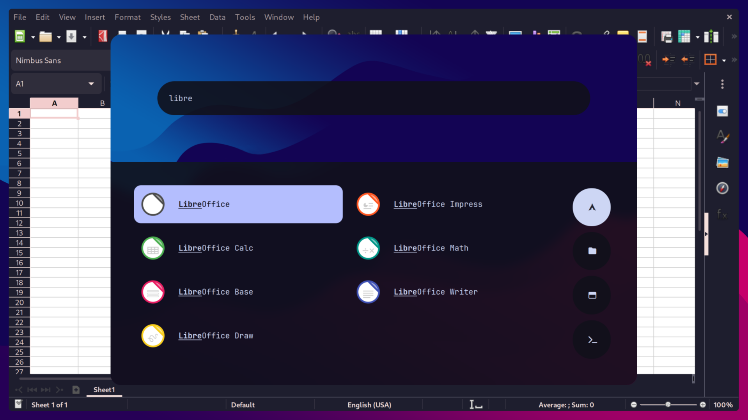Screen dimensions: 748x420
Task: Click the Borders icon in formatting toolbar
Action: coord(711,60)
